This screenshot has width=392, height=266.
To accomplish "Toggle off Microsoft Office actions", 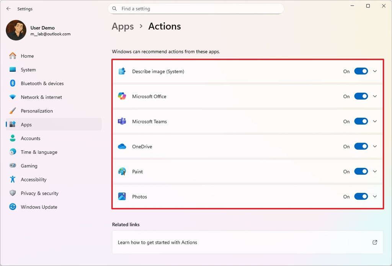I will [361, 96].
